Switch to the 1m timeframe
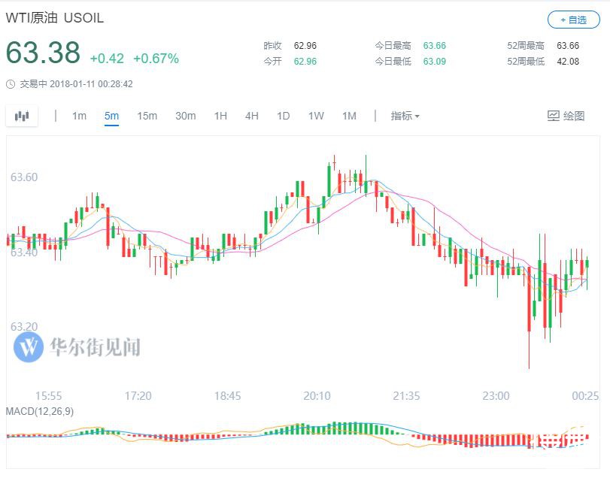Image resolution: width=610 pixels, height=478 pixels. click(79, 116)
